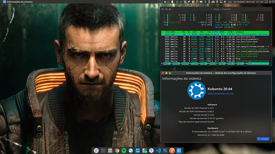
Task: Click the htop CPU 1 usage meter
Action: click(174, 15)
